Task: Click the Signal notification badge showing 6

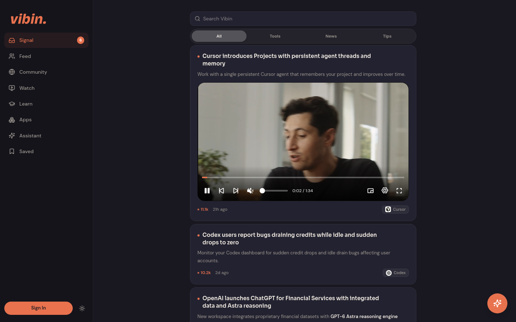Action: point(81,40)
